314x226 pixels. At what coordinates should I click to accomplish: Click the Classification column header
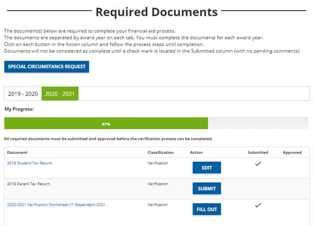[161, 152]
